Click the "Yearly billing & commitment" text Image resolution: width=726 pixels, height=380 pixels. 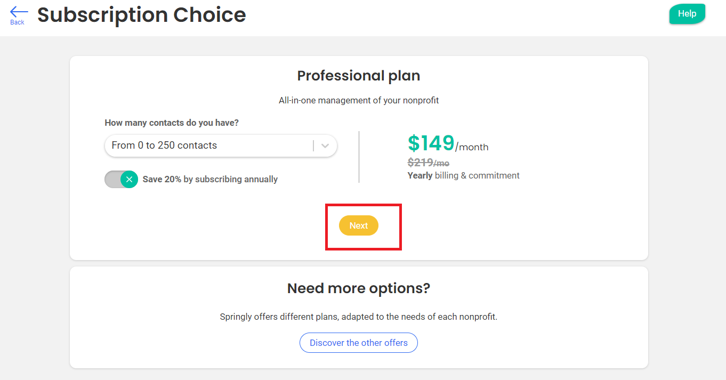tap(463, 175)
